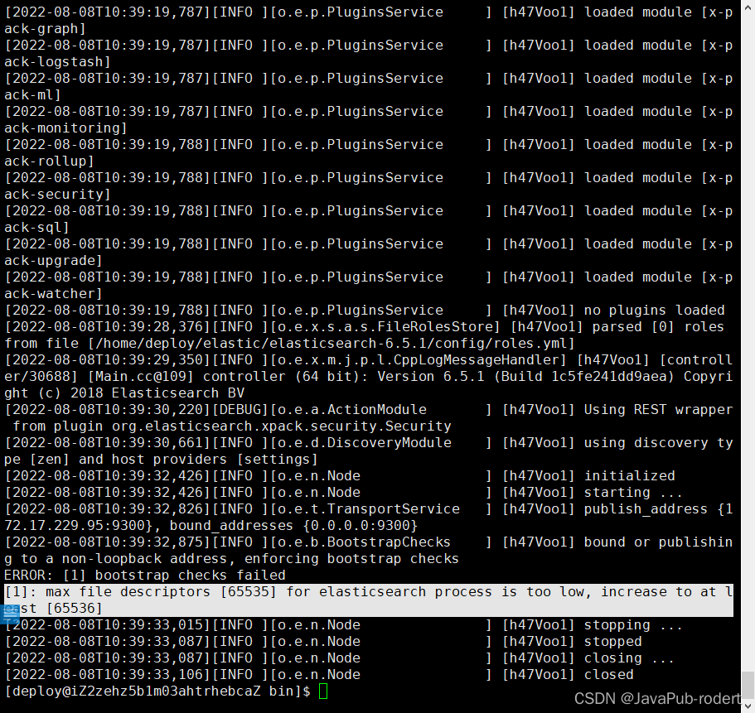Click the 'ack-security]' text
This screenshot has width=755, height=713.
pyautogui.click(x=58, y=195)
